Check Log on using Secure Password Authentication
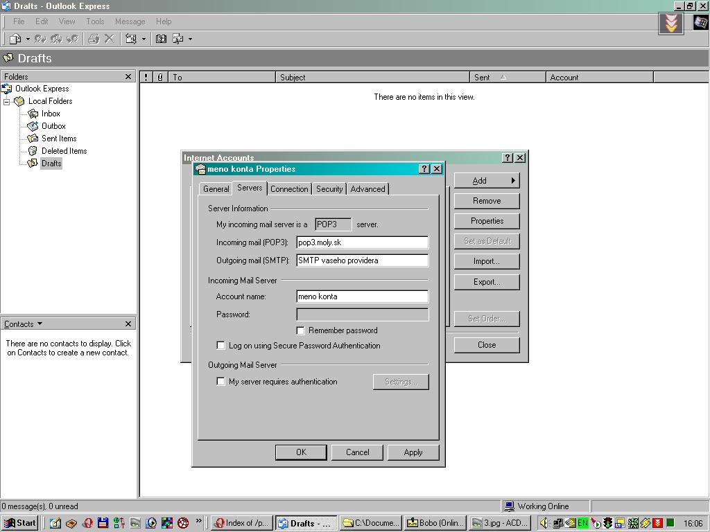This screenshot has width=710, height=532. coord(221,346)
